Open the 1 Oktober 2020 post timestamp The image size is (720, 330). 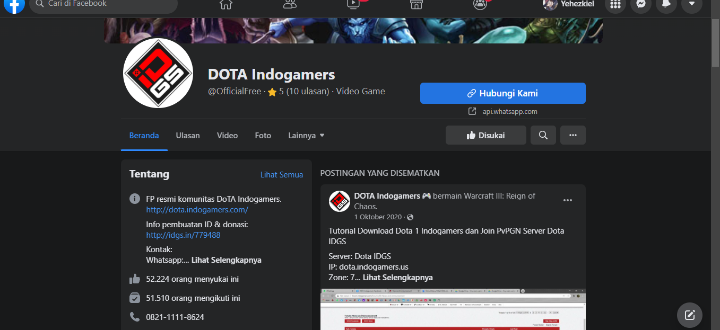[x=378, y=217]
